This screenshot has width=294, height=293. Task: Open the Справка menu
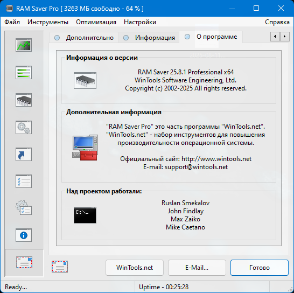tap(277, 22)
